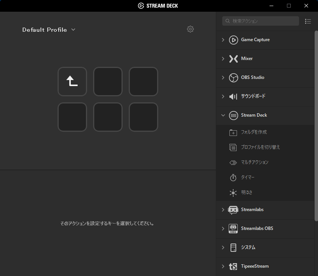
Task: Click the Mixer category icon
Action: click(233, 59)
